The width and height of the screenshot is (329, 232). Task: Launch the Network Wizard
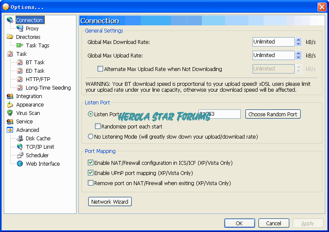(x=110, y=202)
